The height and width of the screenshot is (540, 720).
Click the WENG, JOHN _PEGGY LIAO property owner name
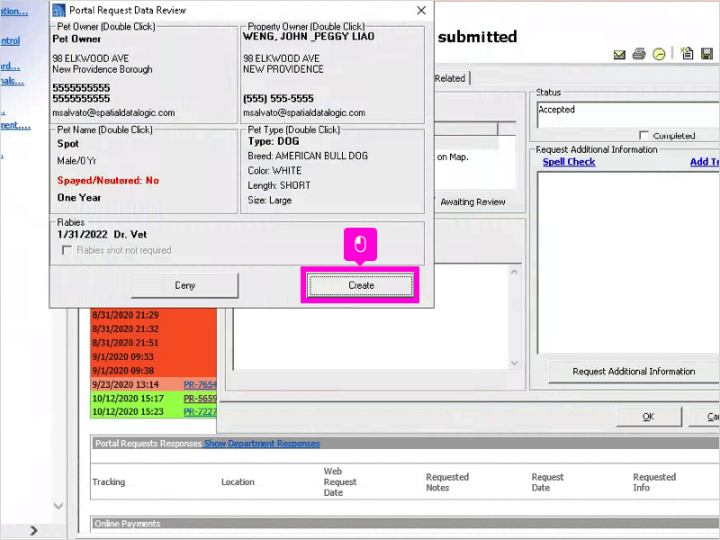pyautogui.click(x=309, y=36)
